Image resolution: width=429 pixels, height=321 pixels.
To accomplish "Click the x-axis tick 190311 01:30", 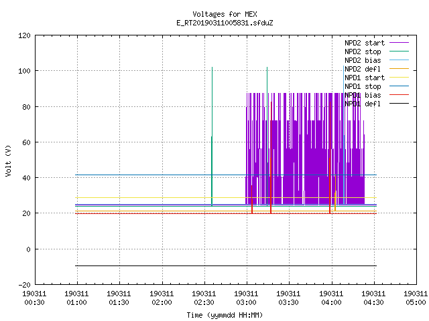I will [x=119, y=298].
